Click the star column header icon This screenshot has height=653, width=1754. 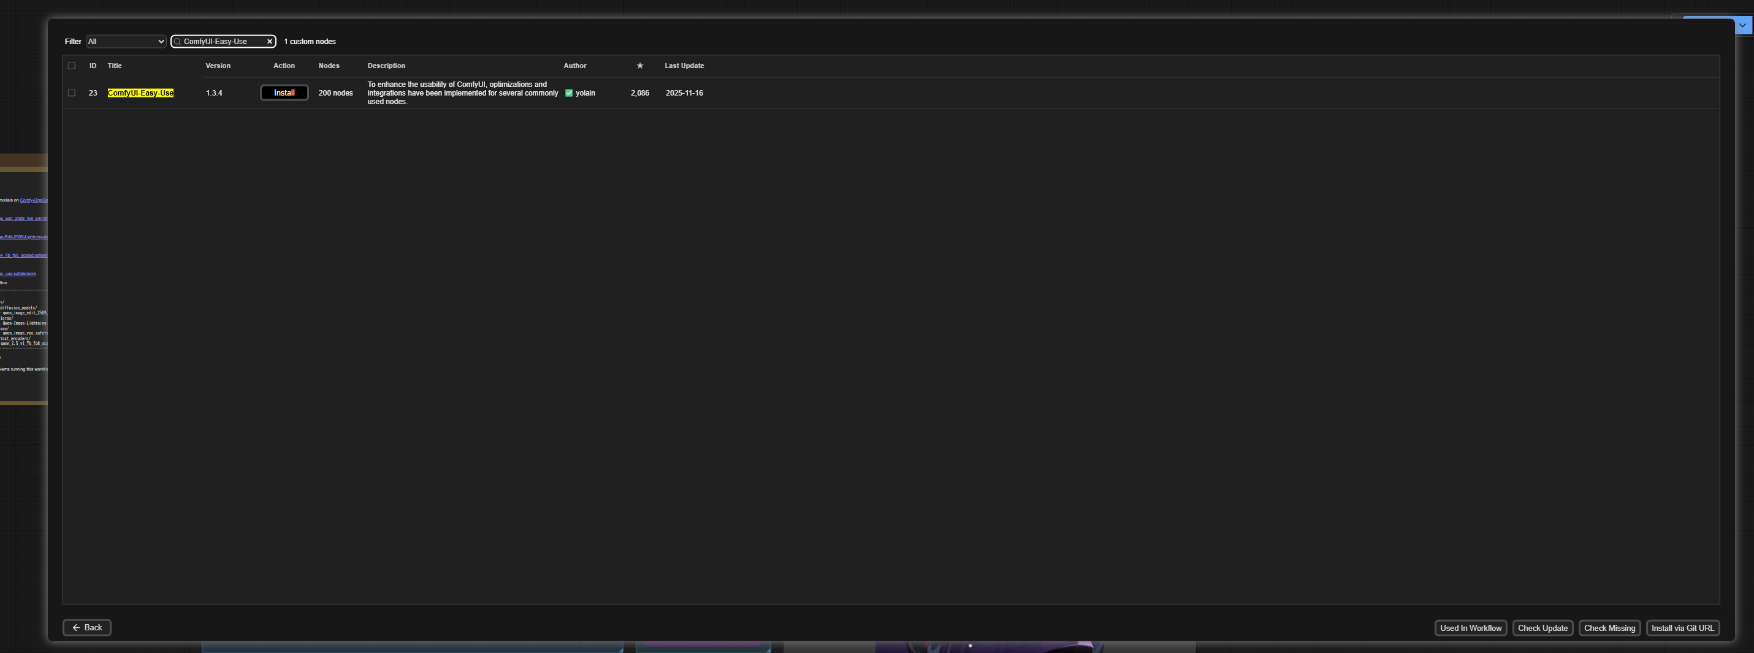click(x=639, y=66)
